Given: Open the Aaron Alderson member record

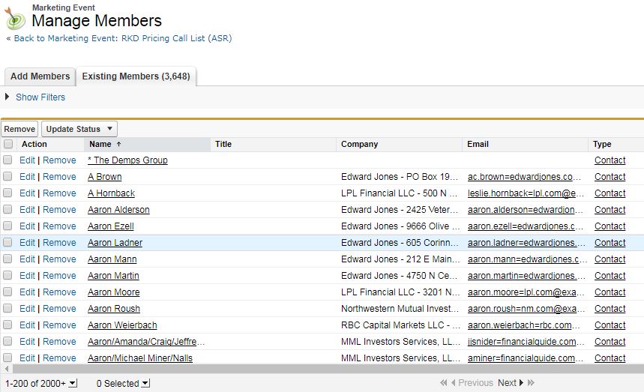Looking at the screenshot, I should (x=118, y=210).
